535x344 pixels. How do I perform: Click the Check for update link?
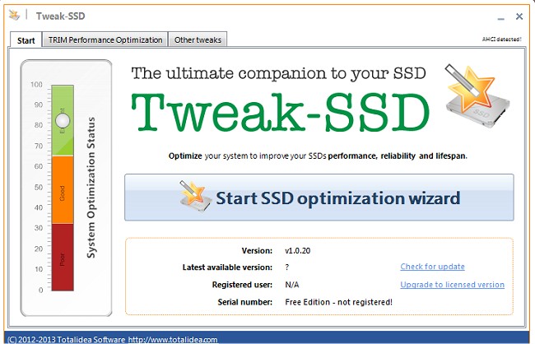coord(432,267)
